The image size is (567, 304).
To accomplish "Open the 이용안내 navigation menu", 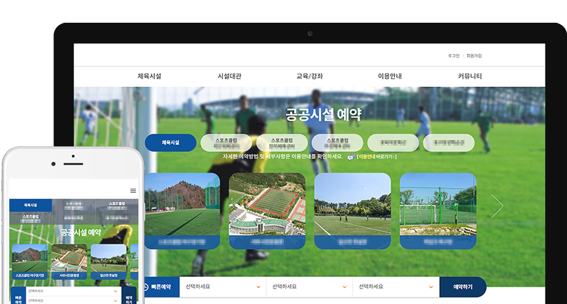I will click(x=390, y=76).
